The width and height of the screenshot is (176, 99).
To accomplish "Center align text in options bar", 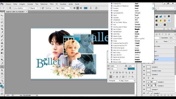I will click(78, 8).
